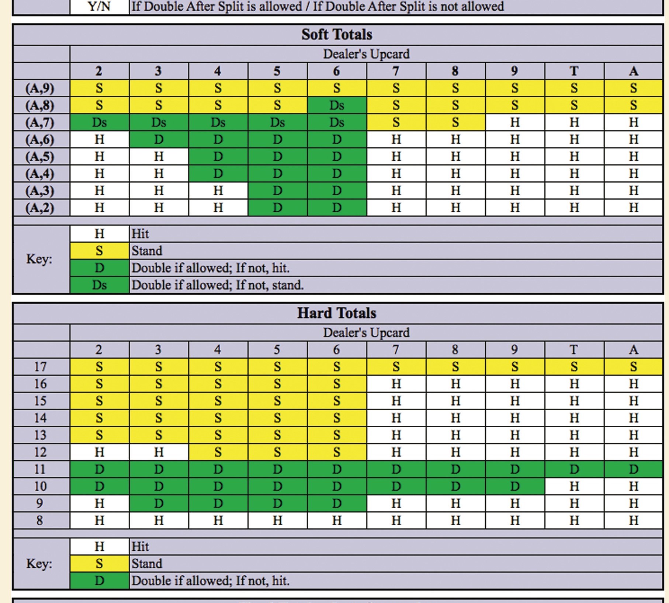Click the green Ds swatch in the key
Image resolution: width=669 pixels, height=603 pixels.
point(99,285)
